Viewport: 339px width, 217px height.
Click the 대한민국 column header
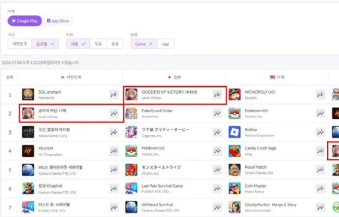71,77
